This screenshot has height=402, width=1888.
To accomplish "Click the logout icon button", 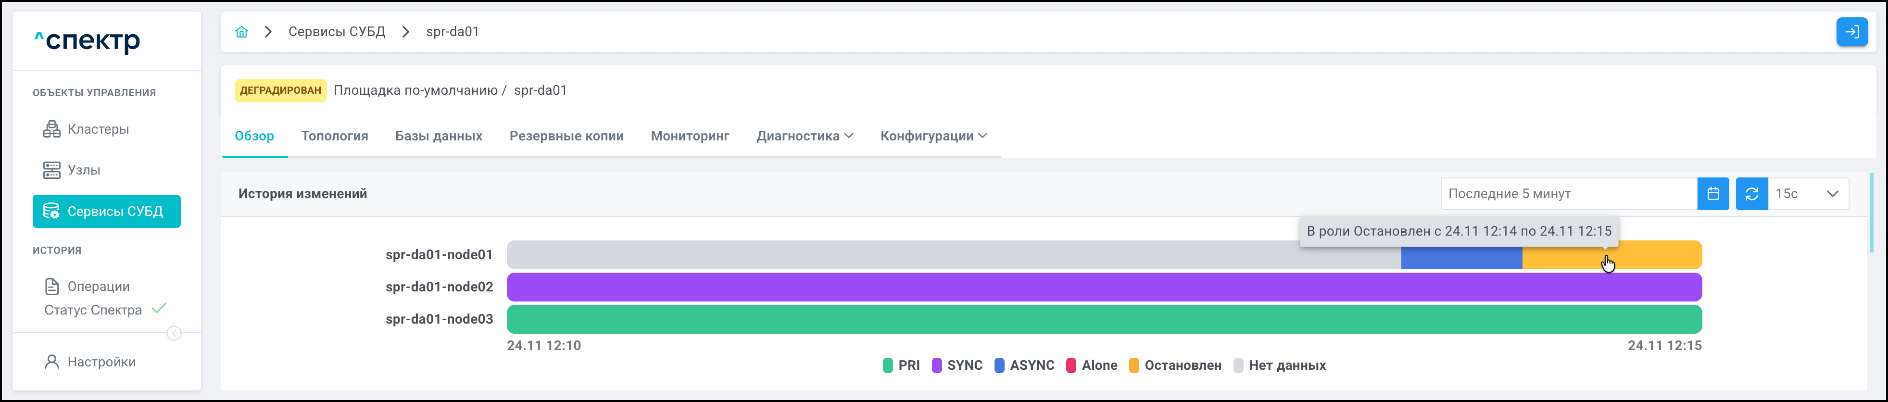I will coord(1851,31).
